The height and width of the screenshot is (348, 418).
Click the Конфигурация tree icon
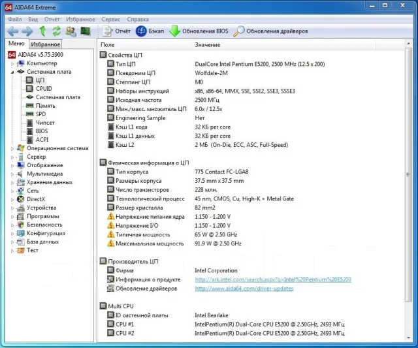point(20,234)
